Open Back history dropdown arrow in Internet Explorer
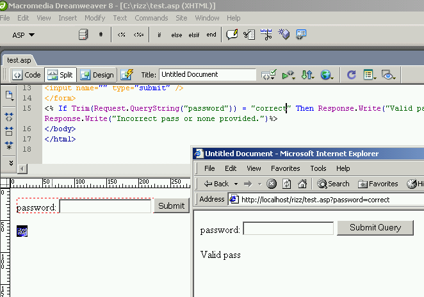424x297 pixels. (x=236, y=184)
